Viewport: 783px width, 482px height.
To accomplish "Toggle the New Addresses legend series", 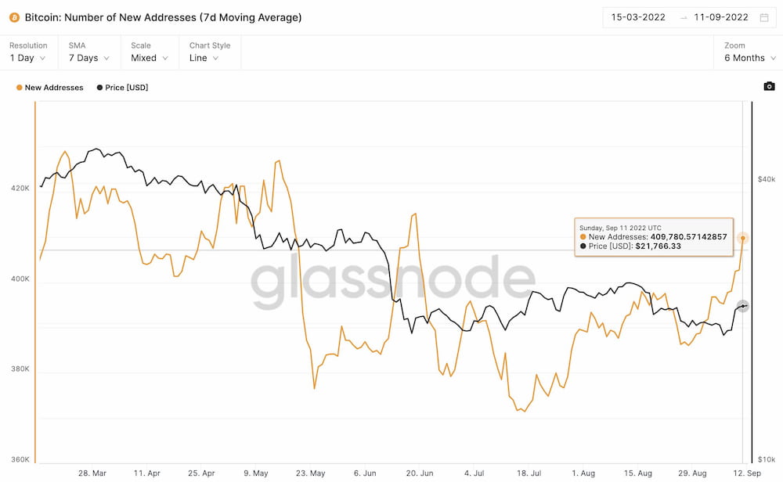I will click(x=49, y=88).
